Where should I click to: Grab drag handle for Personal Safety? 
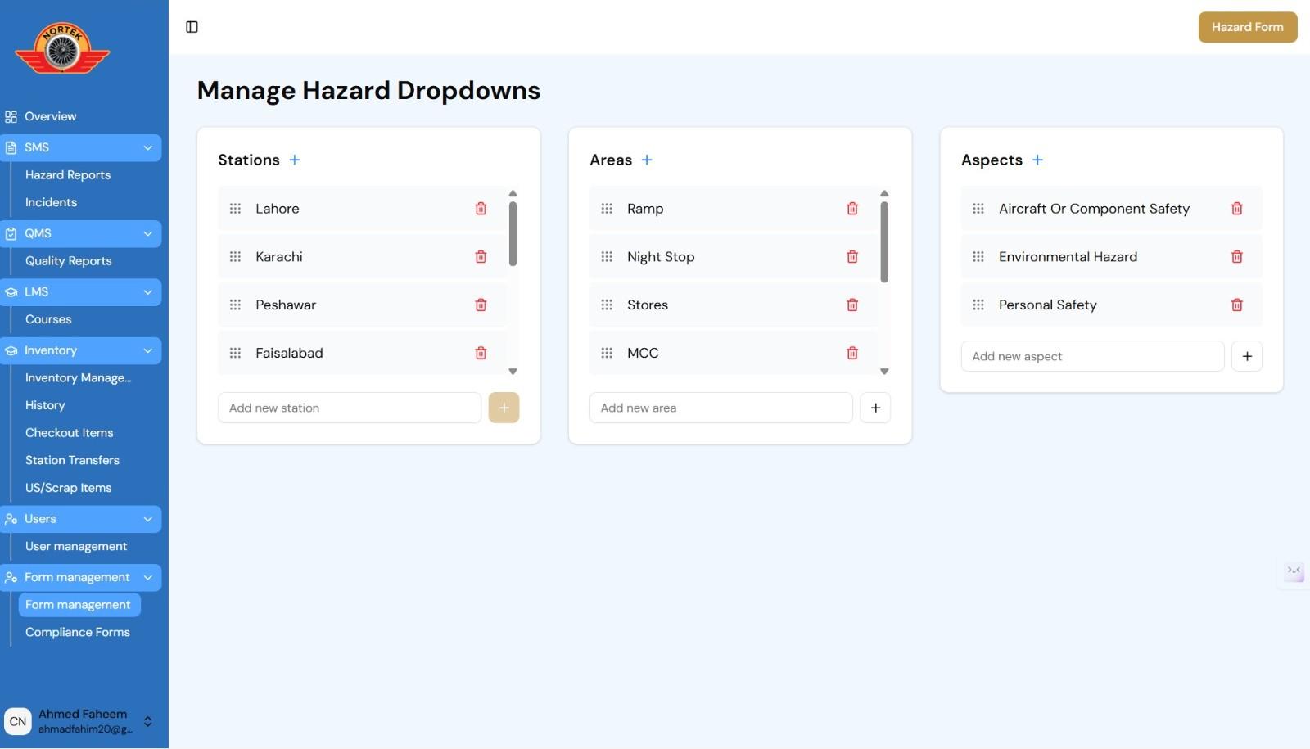pos(978,305)
